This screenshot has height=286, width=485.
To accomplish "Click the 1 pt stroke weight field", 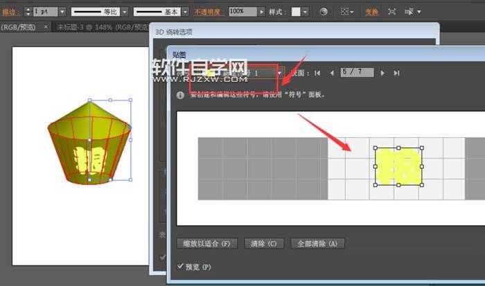I will pos(45,12).
